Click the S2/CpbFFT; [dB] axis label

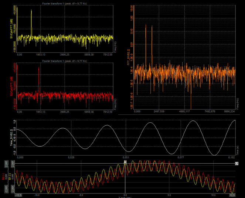11,86
